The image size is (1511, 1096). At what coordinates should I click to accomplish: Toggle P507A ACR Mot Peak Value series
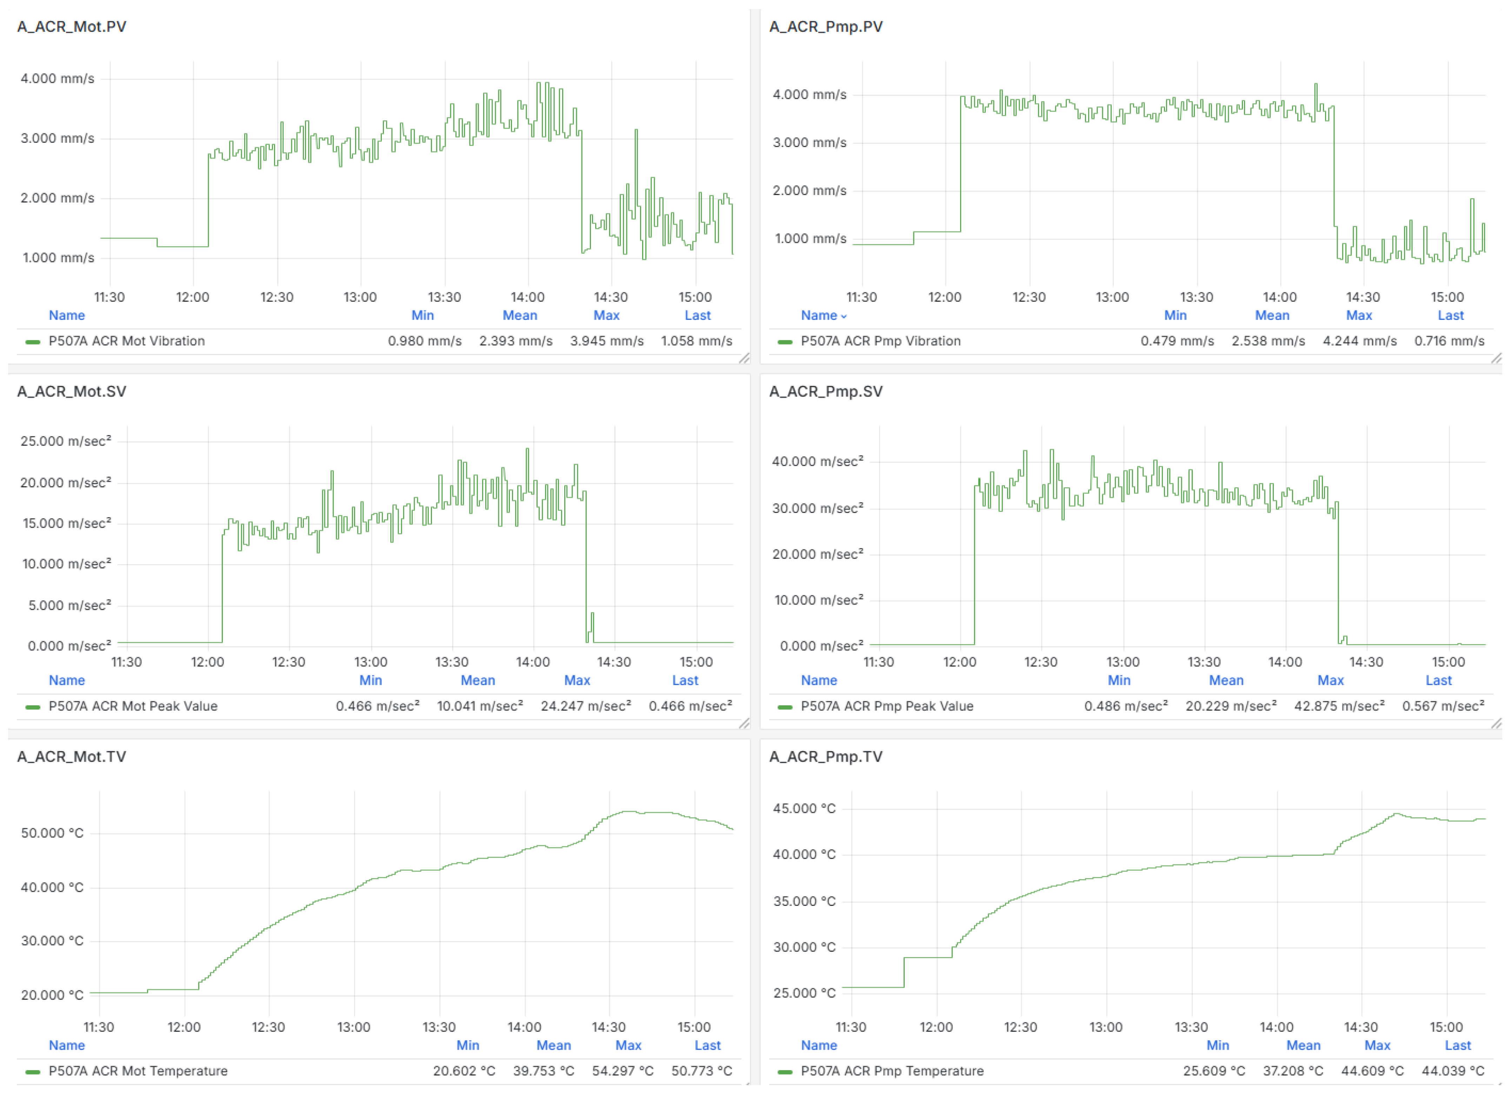(133, 706)
